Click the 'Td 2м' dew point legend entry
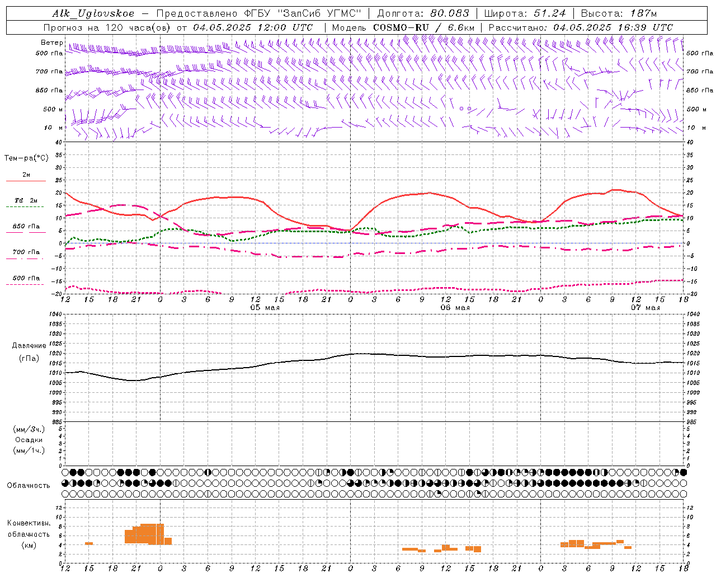This screenshot has width=716, height=573. [x=26, y=200]
